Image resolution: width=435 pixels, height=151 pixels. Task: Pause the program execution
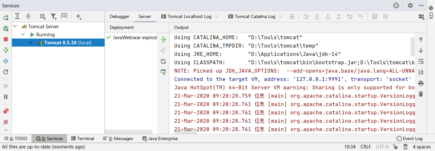(x=6, y=97)
